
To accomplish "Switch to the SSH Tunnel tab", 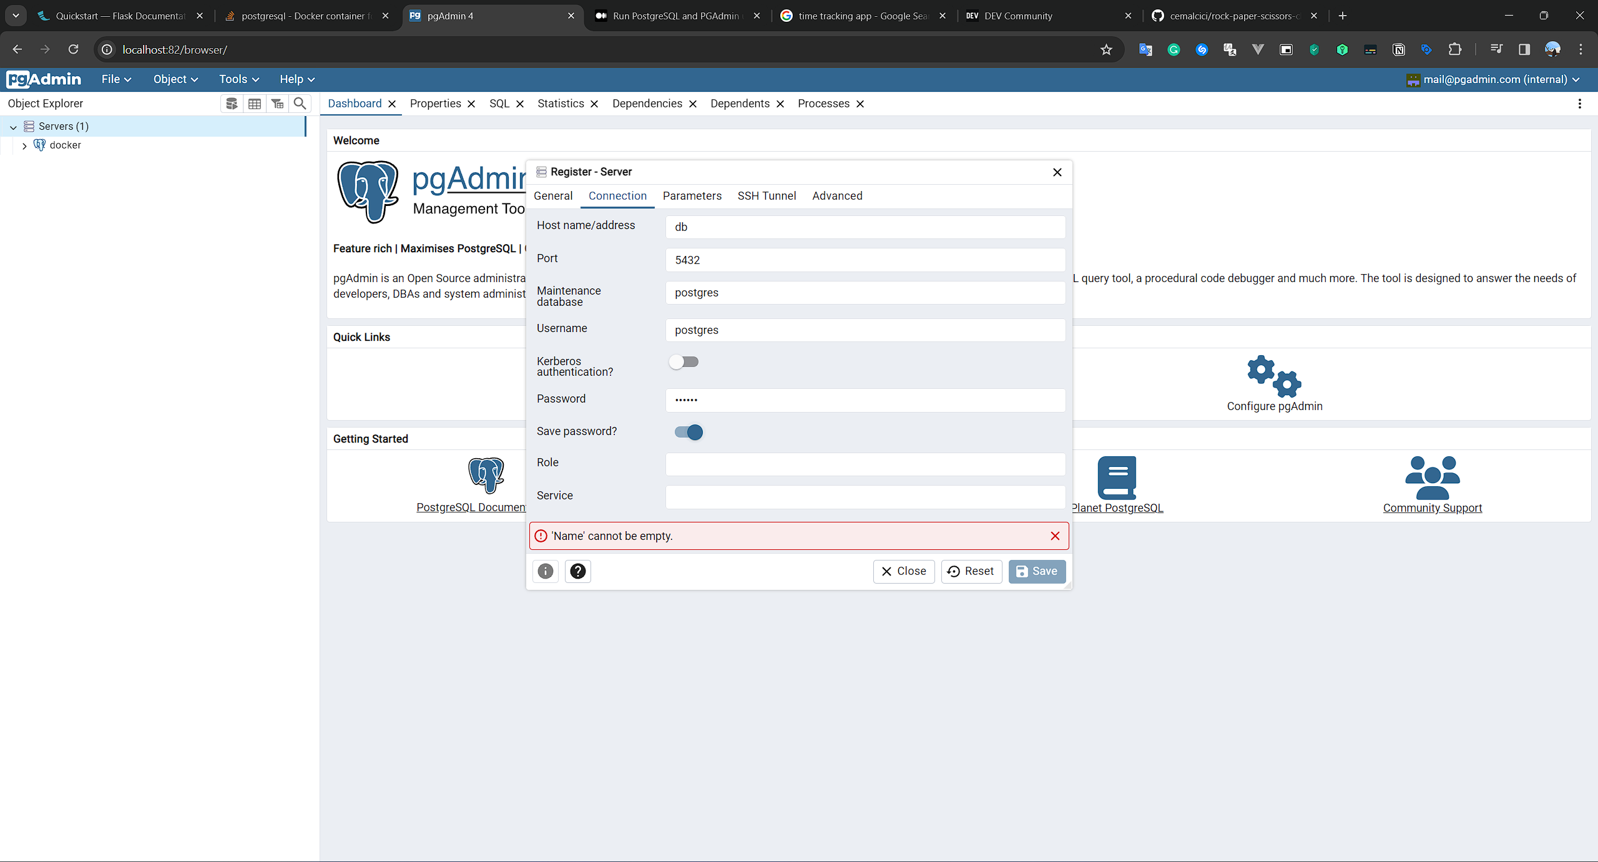I will 767,196.
